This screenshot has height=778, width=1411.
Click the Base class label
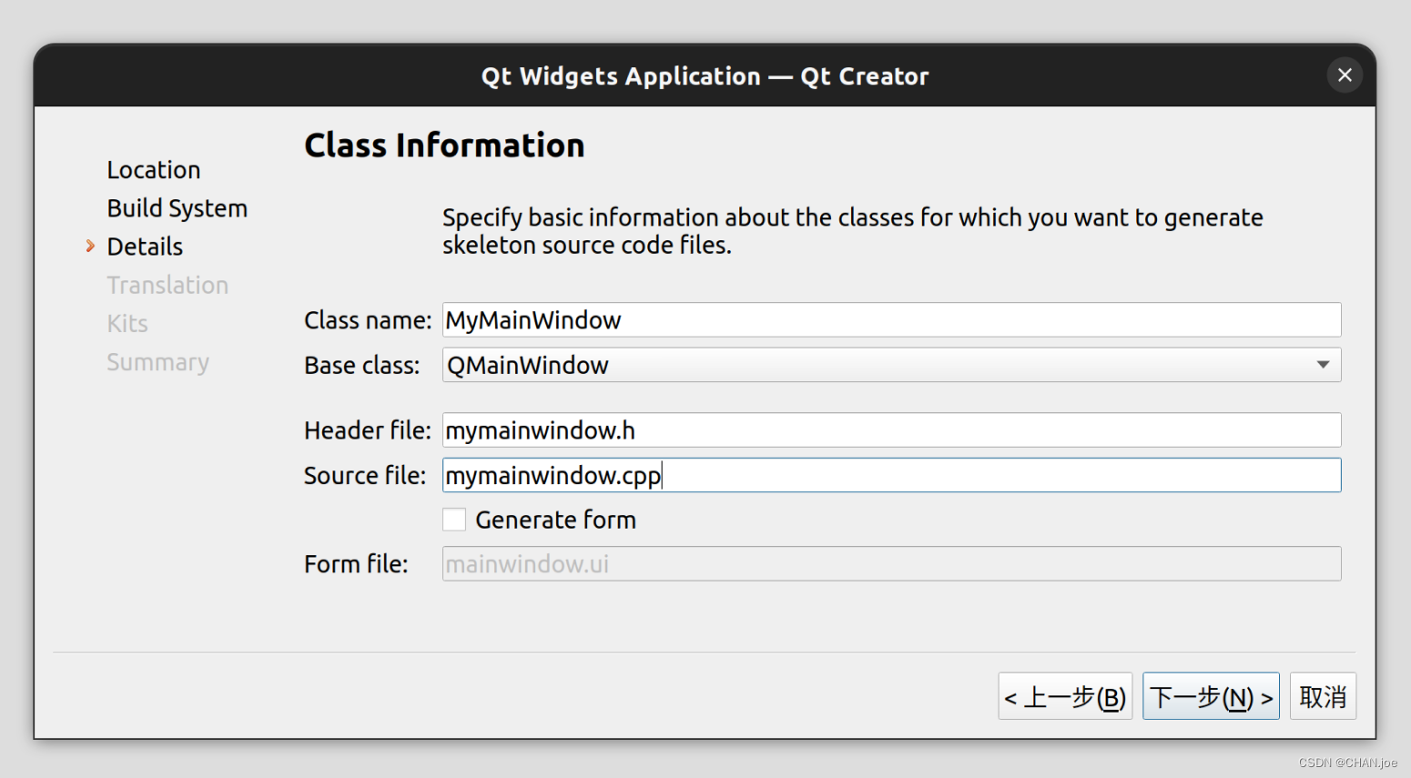point(362,366)
